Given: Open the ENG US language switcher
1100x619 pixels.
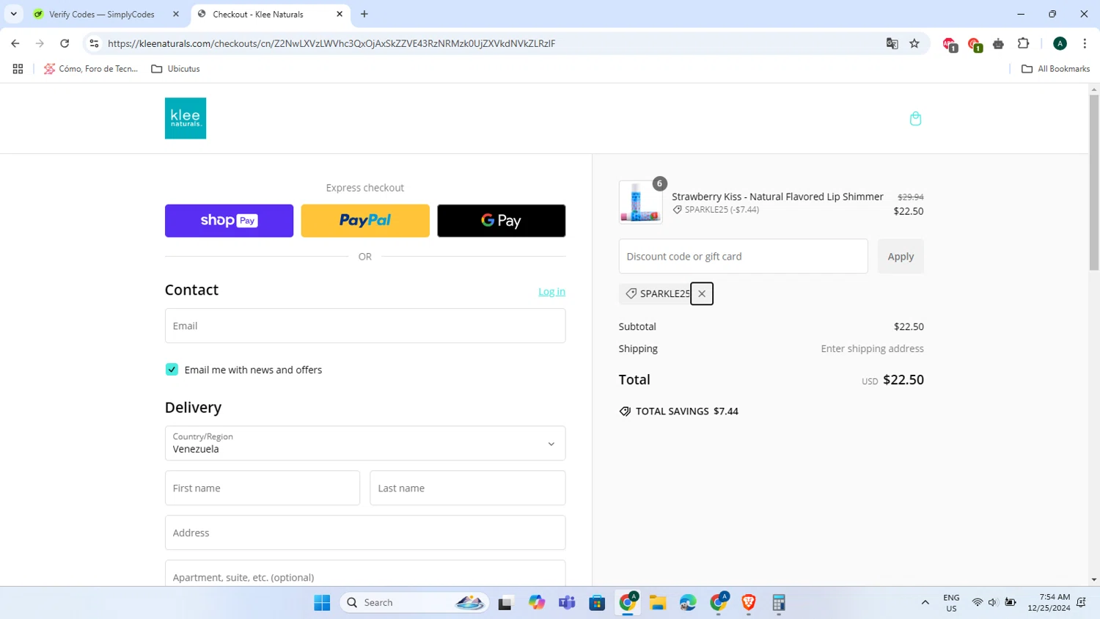Looking at the screenshot, I should [x=951, y=603].
